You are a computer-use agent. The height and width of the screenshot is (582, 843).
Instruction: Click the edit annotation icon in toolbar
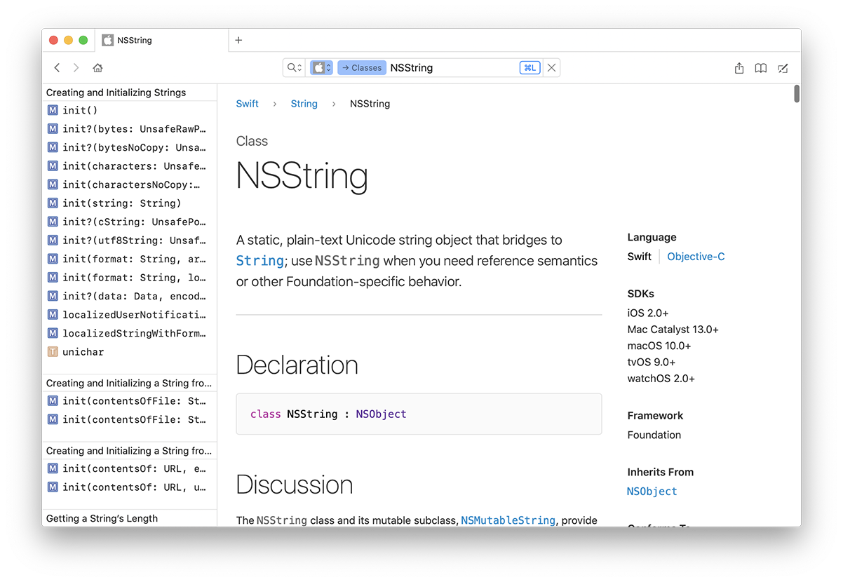point(783,68)
